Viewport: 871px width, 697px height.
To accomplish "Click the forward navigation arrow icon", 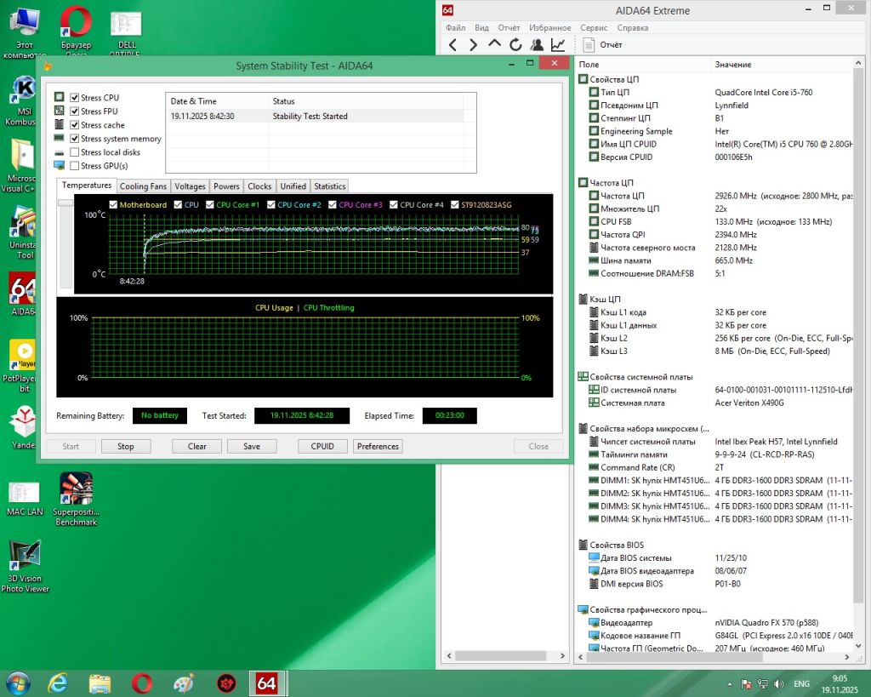I will [x=473, y=45].
